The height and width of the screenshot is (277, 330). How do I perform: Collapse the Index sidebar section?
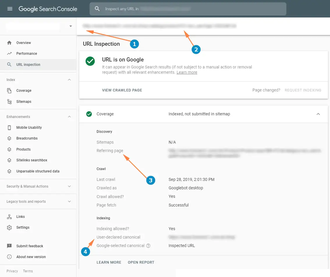[x=69, y=80]
